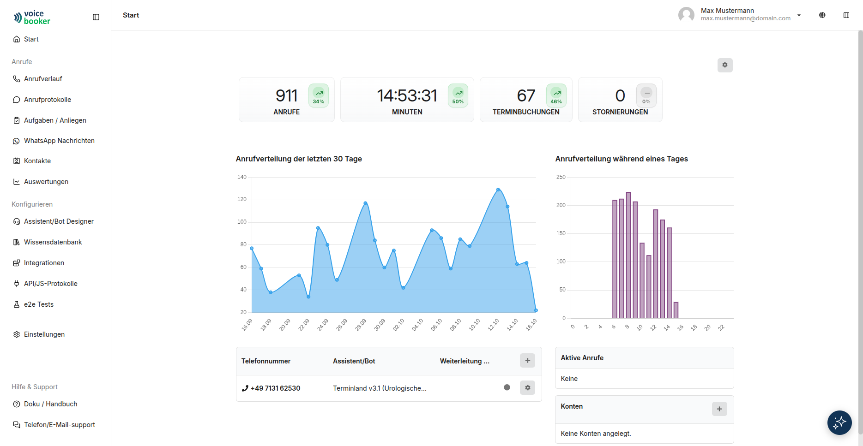Screen dimensions: 863x446
Task: Click the AI sparkle assistant button
Action: tap(839, 422)
